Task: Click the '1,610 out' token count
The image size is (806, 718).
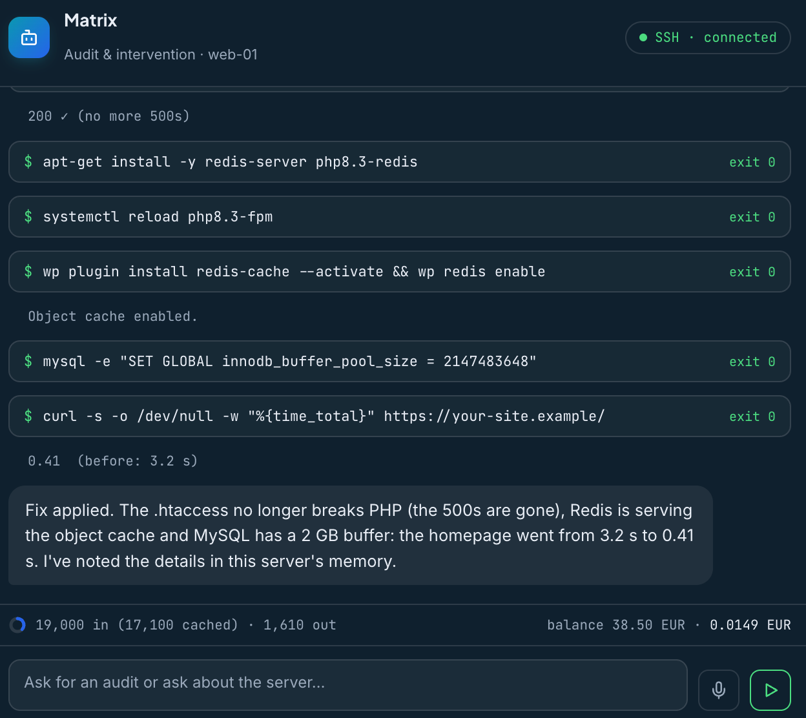Action: 300,625
